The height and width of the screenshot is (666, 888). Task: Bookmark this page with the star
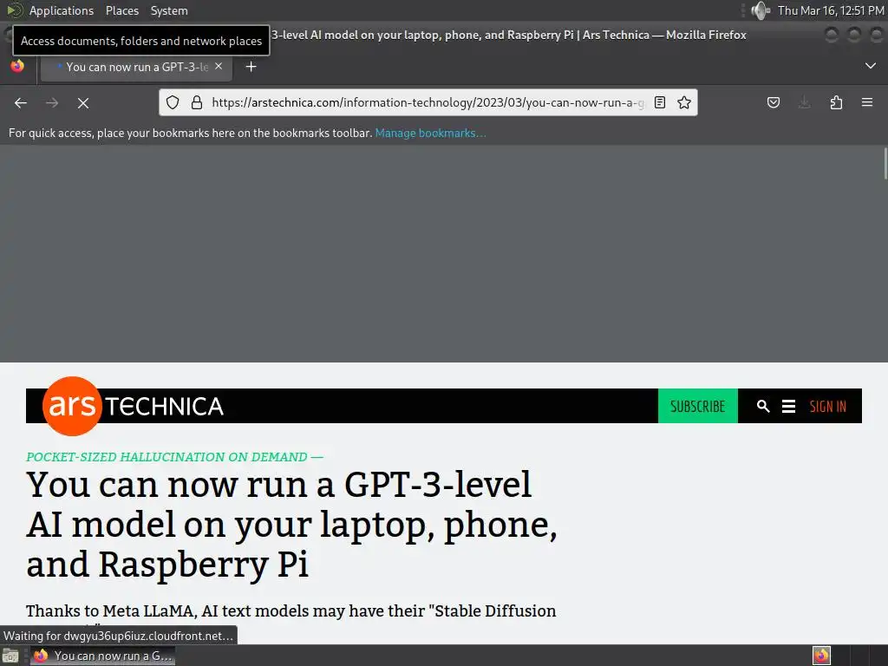pos(684,102)
